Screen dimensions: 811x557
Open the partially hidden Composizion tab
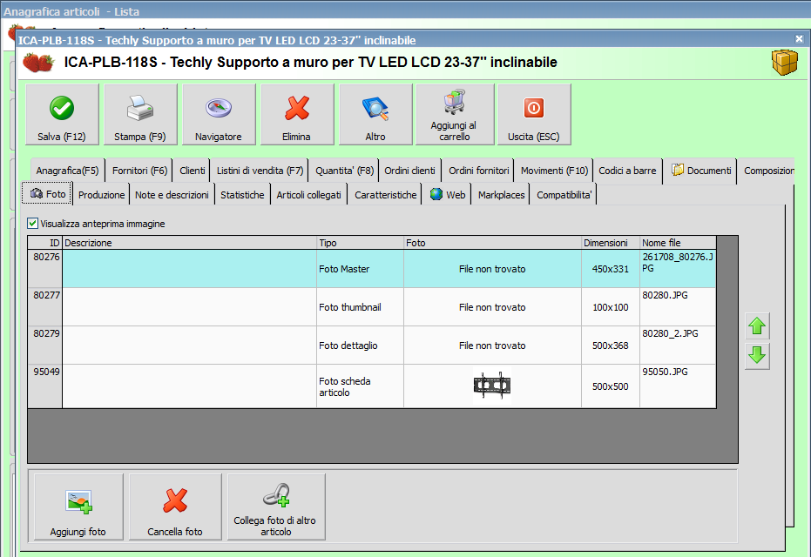(x=767, y=171)
